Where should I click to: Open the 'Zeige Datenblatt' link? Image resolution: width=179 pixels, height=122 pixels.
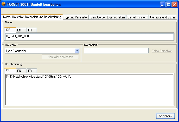(x=162, y=51)
